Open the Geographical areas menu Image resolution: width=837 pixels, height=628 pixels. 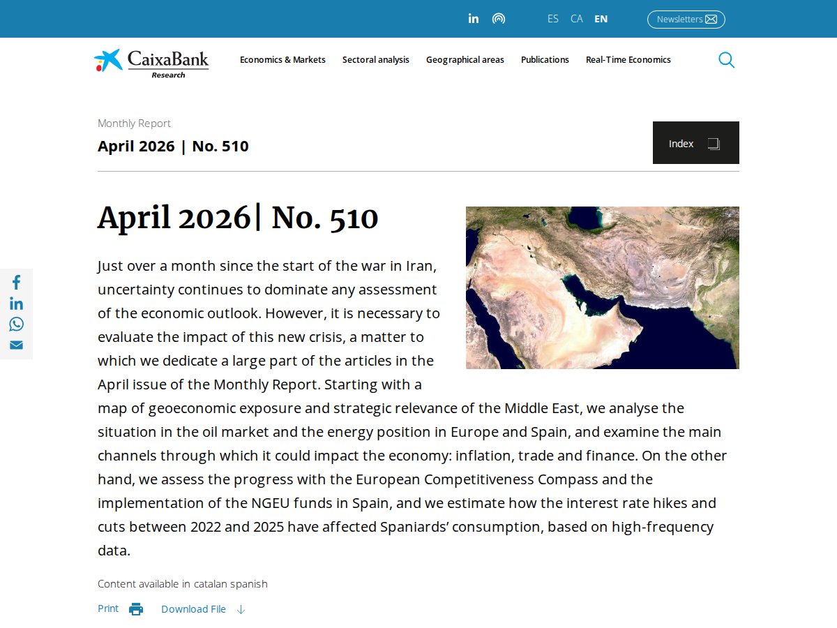(x=465, y=60)
